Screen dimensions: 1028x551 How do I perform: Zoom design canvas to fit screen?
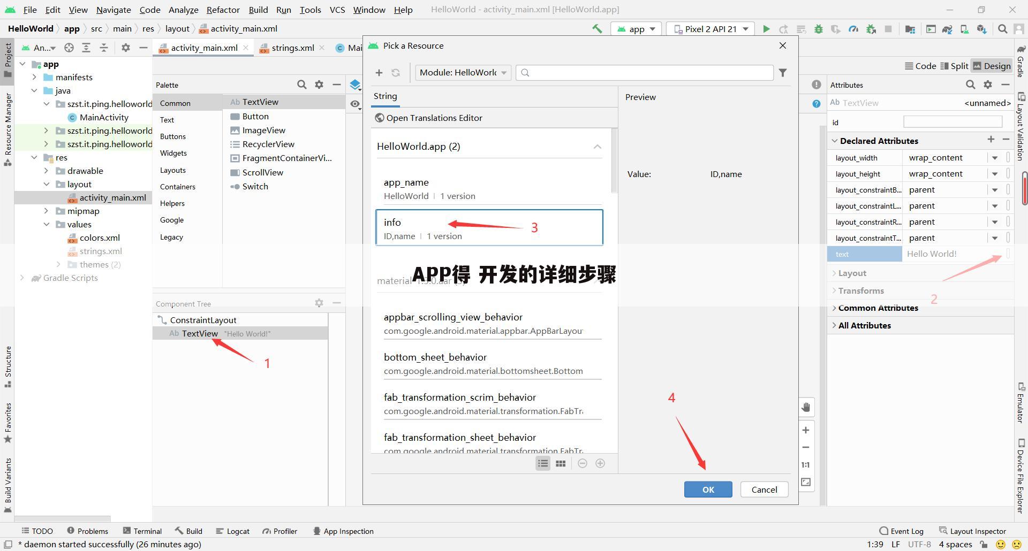[x=806, y=482]
